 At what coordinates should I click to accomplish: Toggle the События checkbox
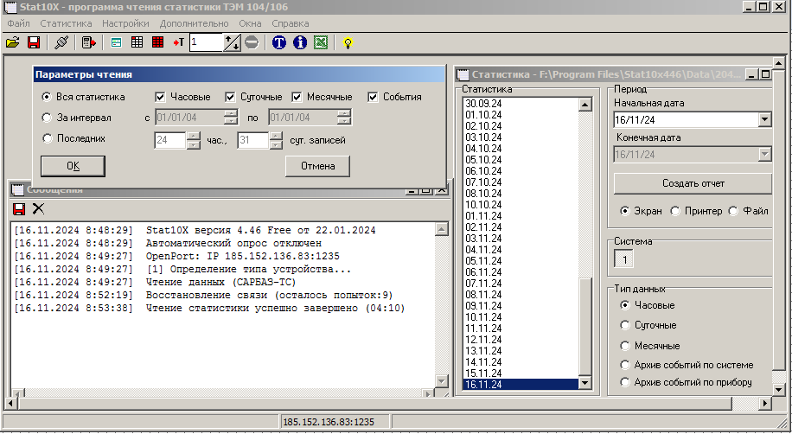(374, 97)
